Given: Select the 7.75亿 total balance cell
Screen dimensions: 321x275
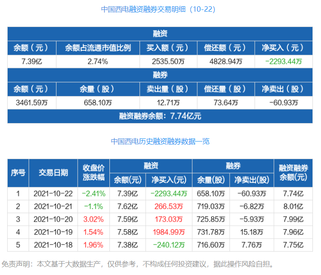Looking at the screenshot, I should 293,245.
